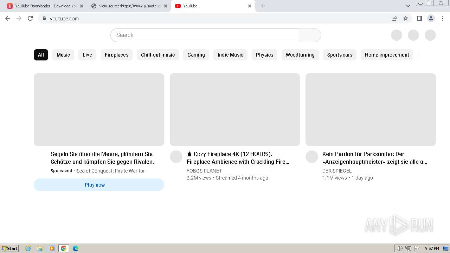Open File Explorer from the taskbar
The width and height of the screenshot is (450, 253).
point(40,248)
